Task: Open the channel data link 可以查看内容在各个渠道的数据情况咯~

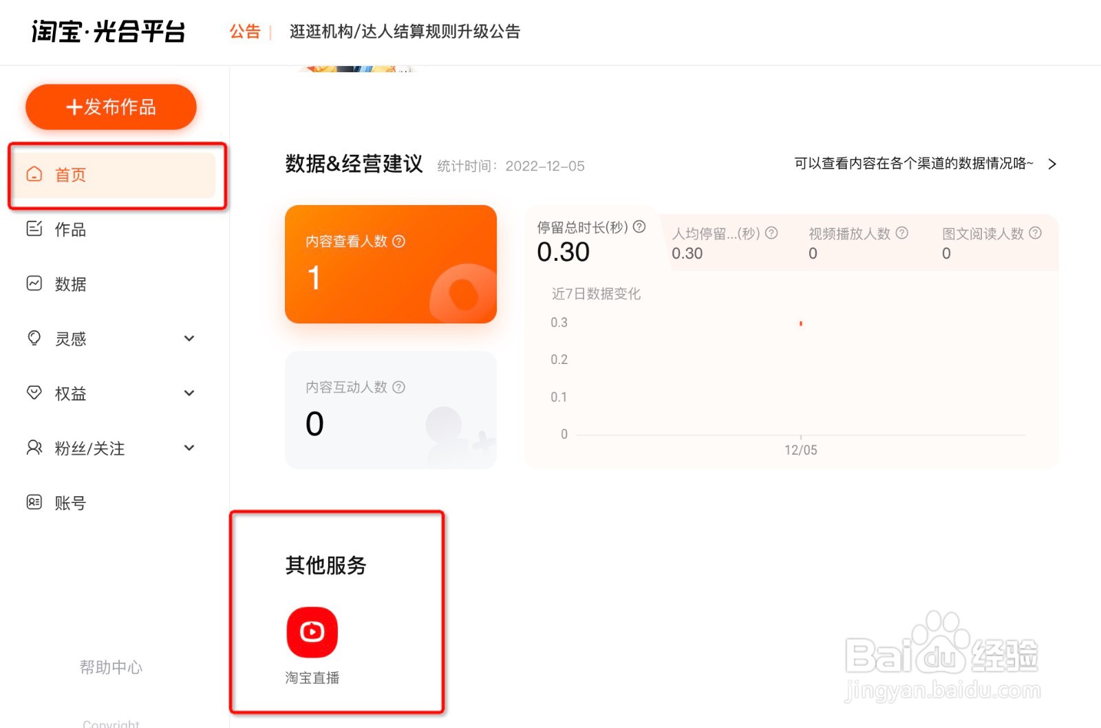Action: tap(914, 163)
